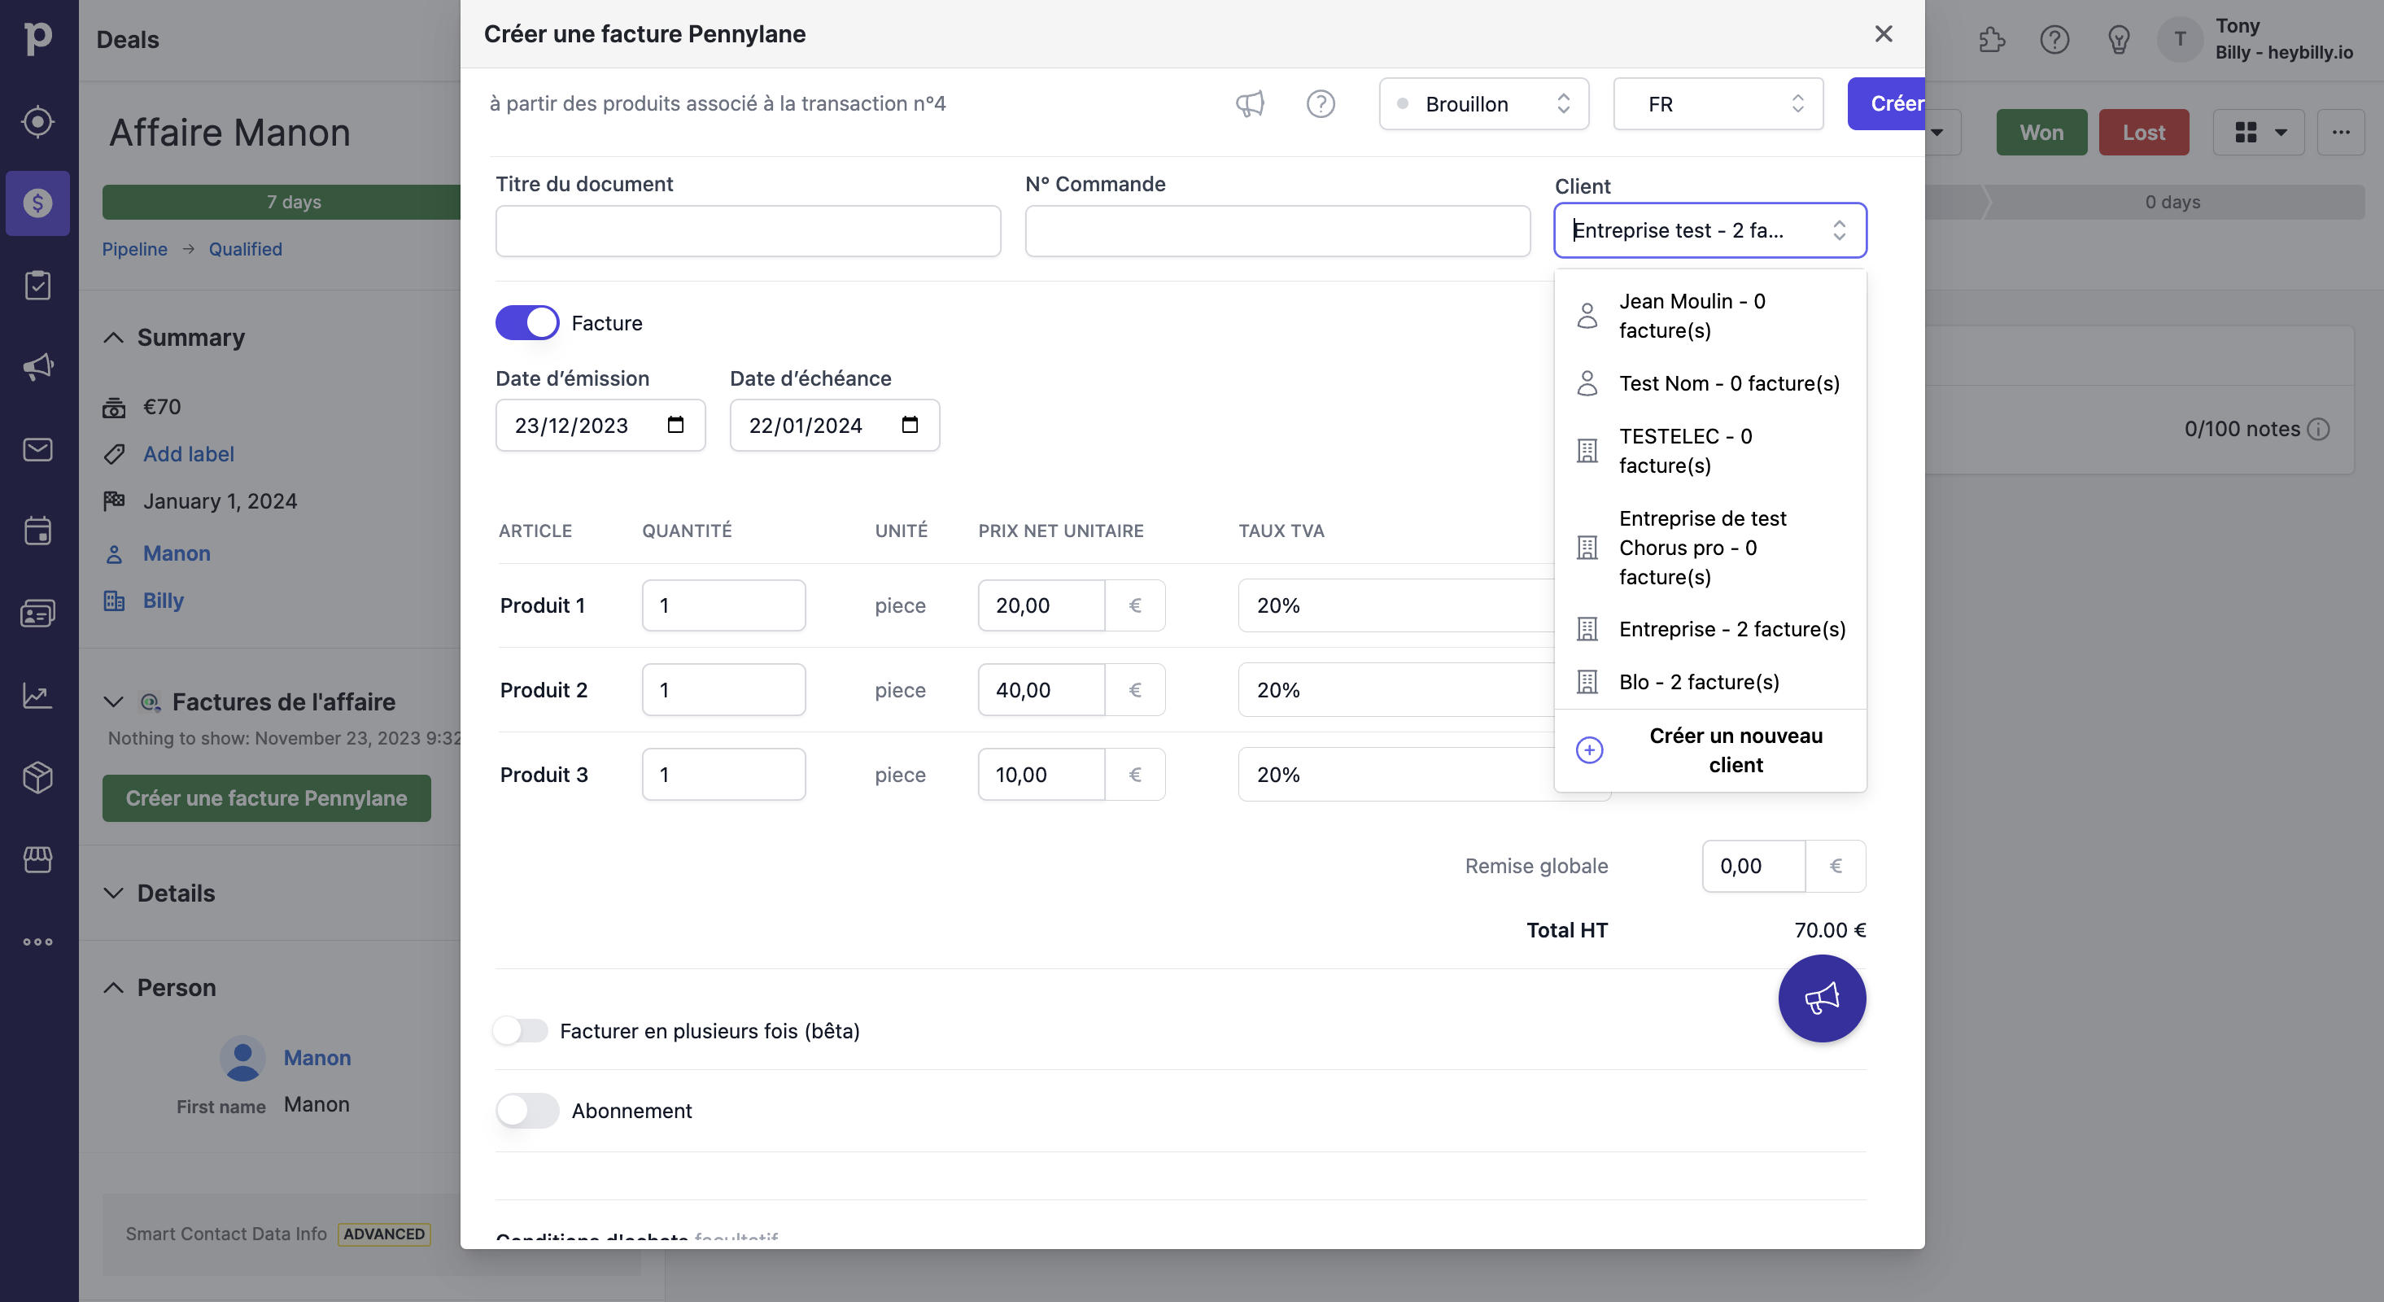Viewport: 2384px width, 1302px height.
Task: Open Campaigns megaphone icon in sidebar
Action: 37,367
